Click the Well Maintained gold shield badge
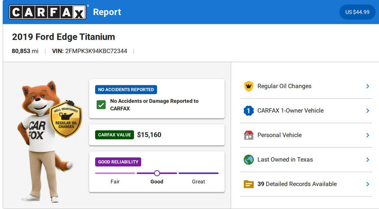 (x=66, y=119)
